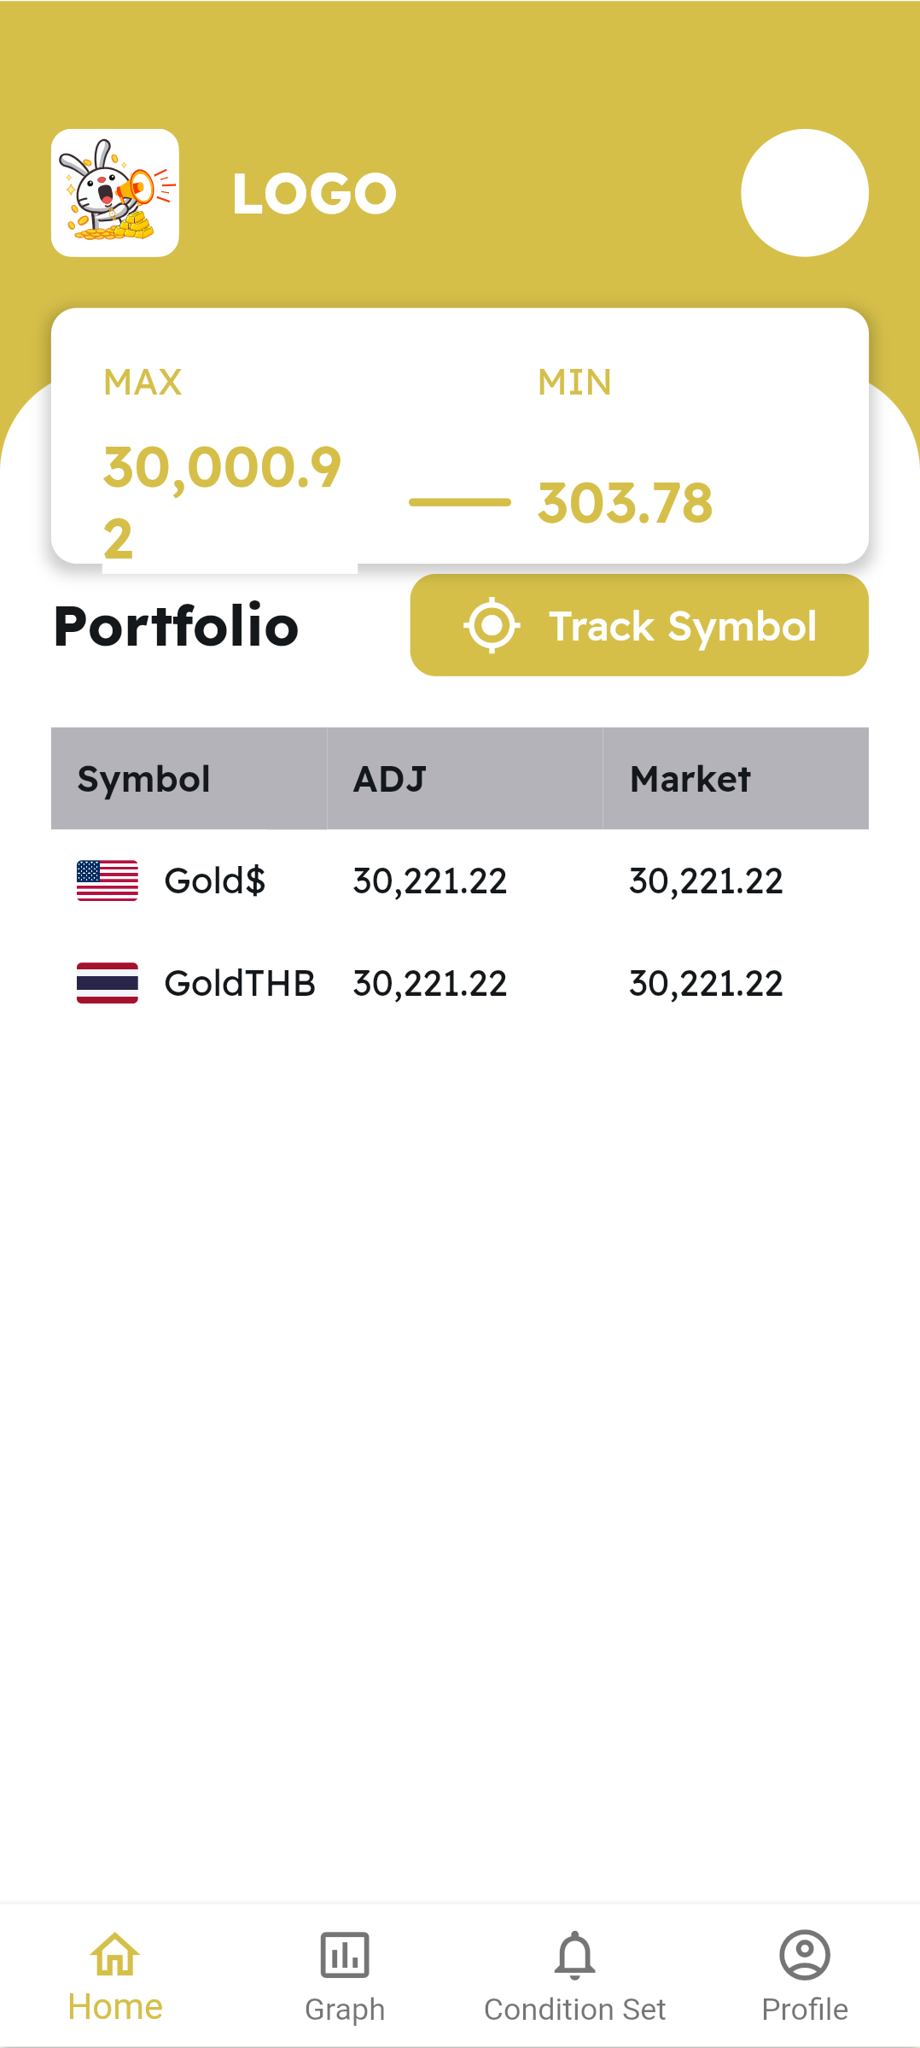920x2048 pixels.
Task: Tap the GoldTHB Market price 30,221.22
Action: click(706, 983)
